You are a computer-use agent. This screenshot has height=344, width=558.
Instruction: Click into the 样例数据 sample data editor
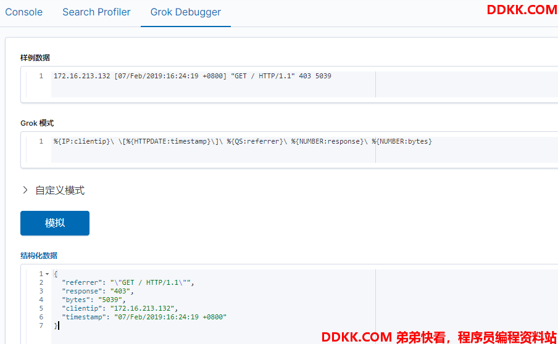pyautogui.click(x=289, y=84)
